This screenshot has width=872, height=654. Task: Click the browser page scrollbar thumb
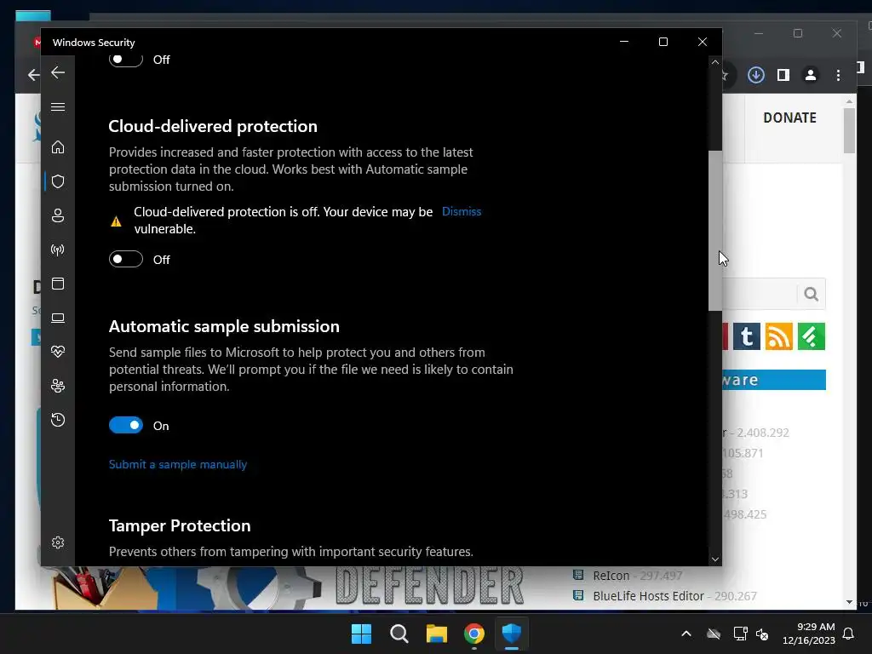849,130
